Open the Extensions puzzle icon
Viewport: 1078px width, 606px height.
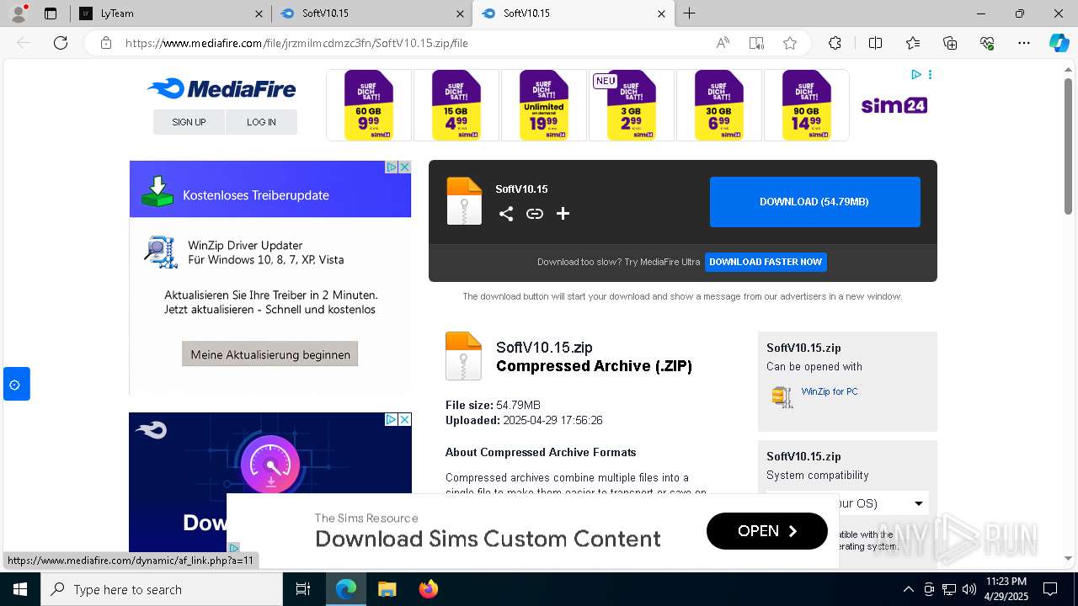(835, 43)
